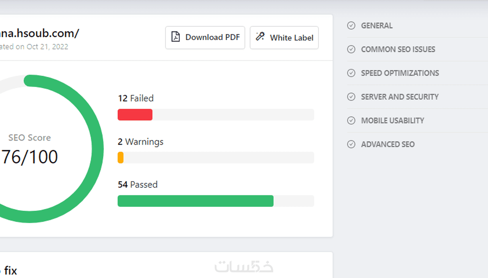Viewport: 488px width, 278px height.
Task: Navigate to MOBILE USABILITY section
Action: (392, 121)
